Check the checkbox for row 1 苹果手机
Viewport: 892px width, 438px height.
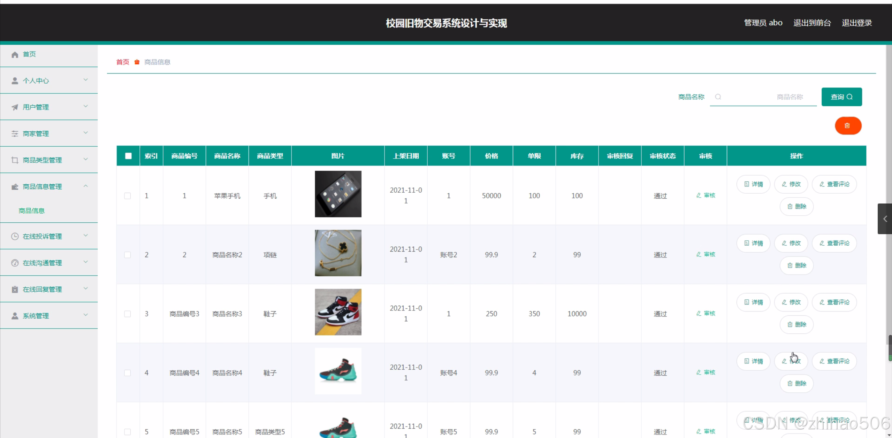point(128,196)
